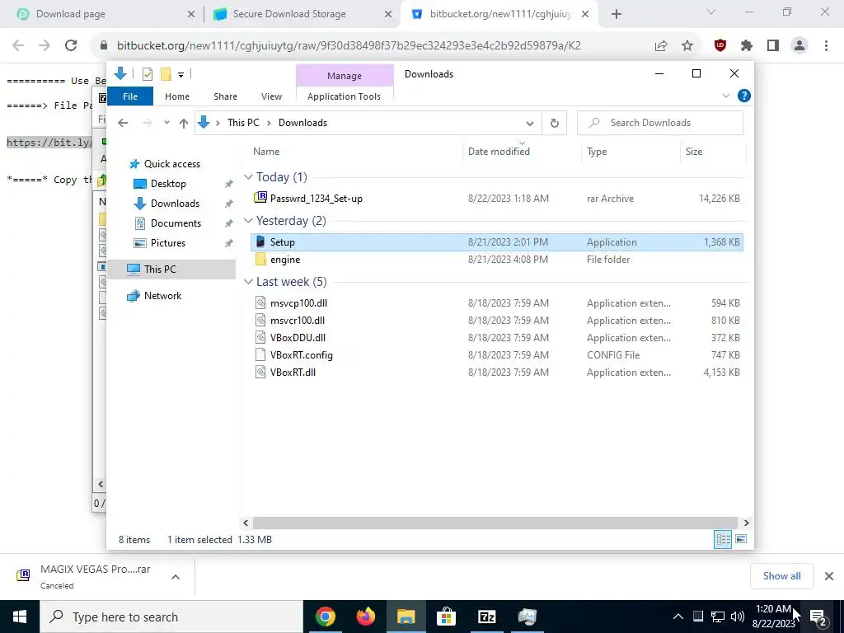
Task: Expand the ribbon with chevron
Action: (x=725, y=96)
